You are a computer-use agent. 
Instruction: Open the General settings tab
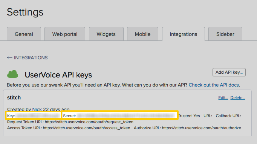click(24, 34)
